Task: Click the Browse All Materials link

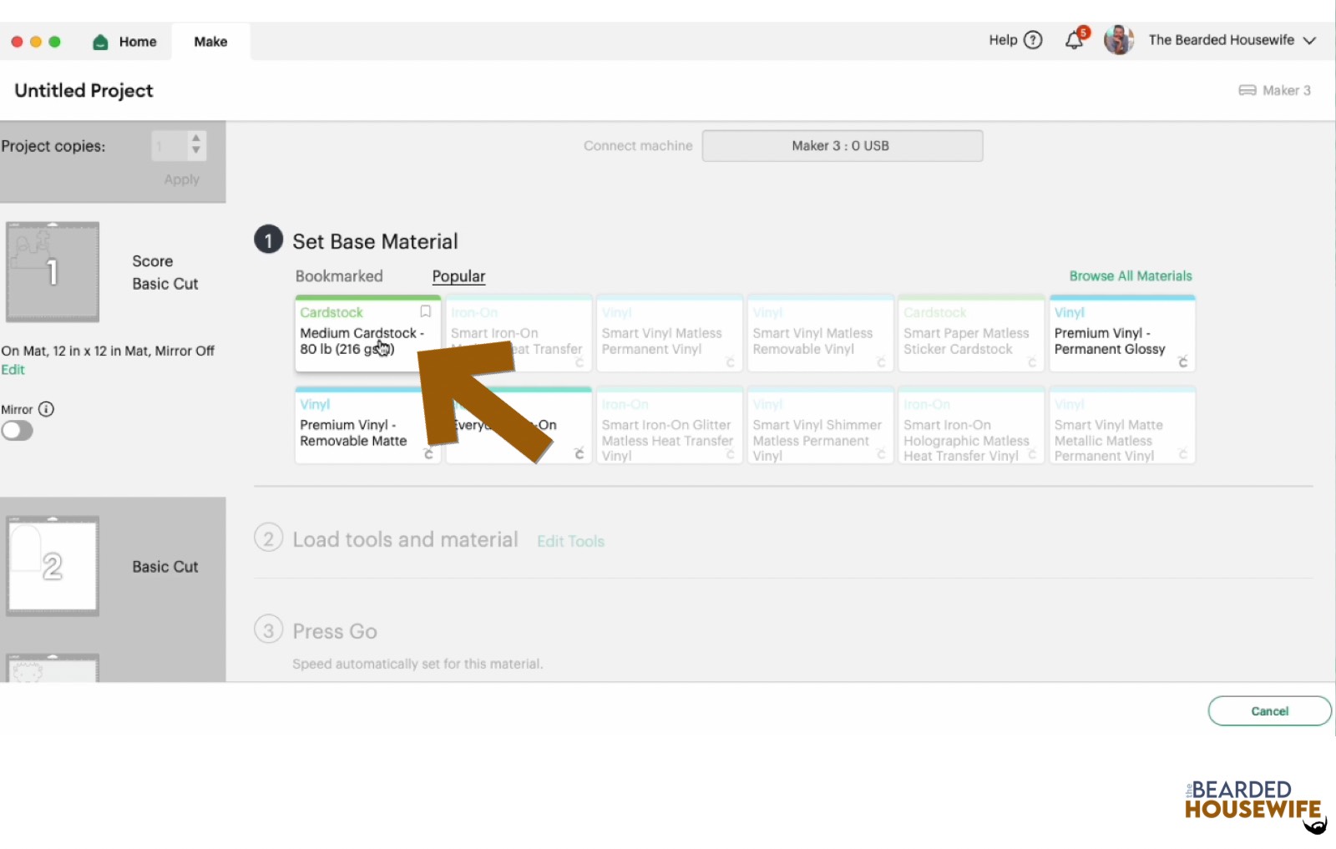Action: (x=1131, y=275)
